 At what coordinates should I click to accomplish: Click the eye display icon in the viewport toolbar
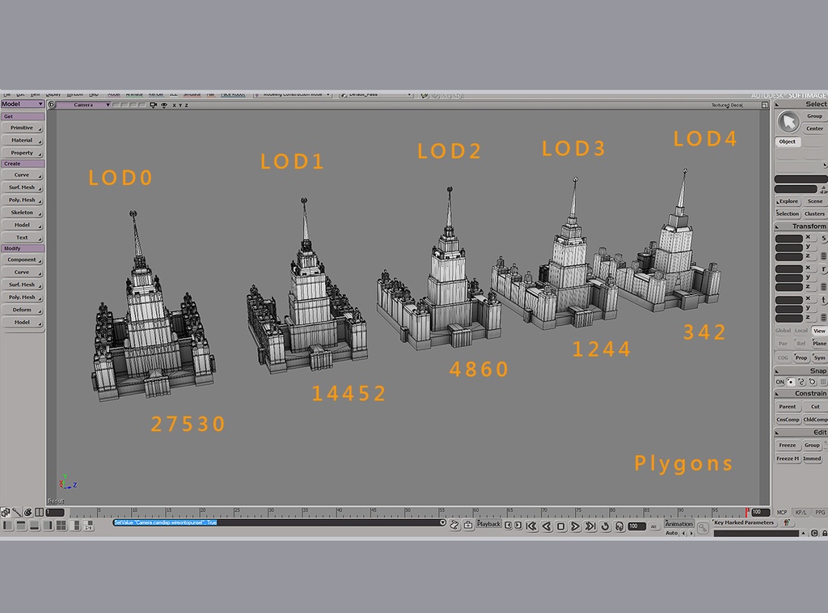pos(164,103)
